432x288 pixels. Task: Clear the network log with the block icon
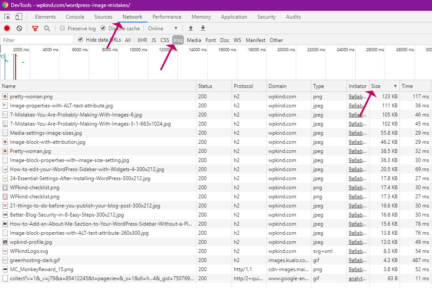pos(19,28)
